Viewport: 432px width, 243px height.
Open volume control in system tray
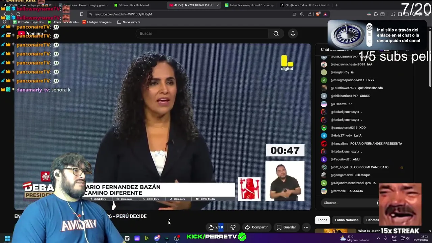(x=408, y=238)
